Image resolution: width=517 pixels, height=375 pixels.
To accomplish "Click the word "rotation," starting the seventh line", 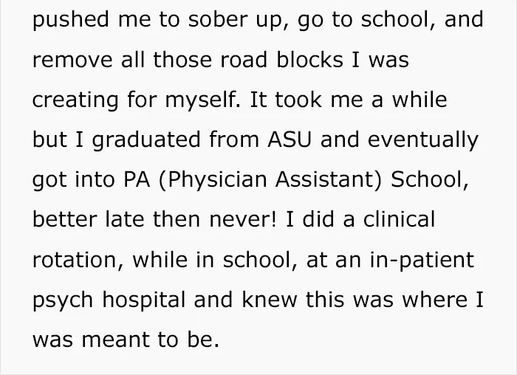I will tap(78, 261).
